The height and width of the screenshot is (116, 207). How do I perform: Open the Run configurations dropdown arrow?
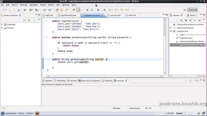(x=33, y=10)
